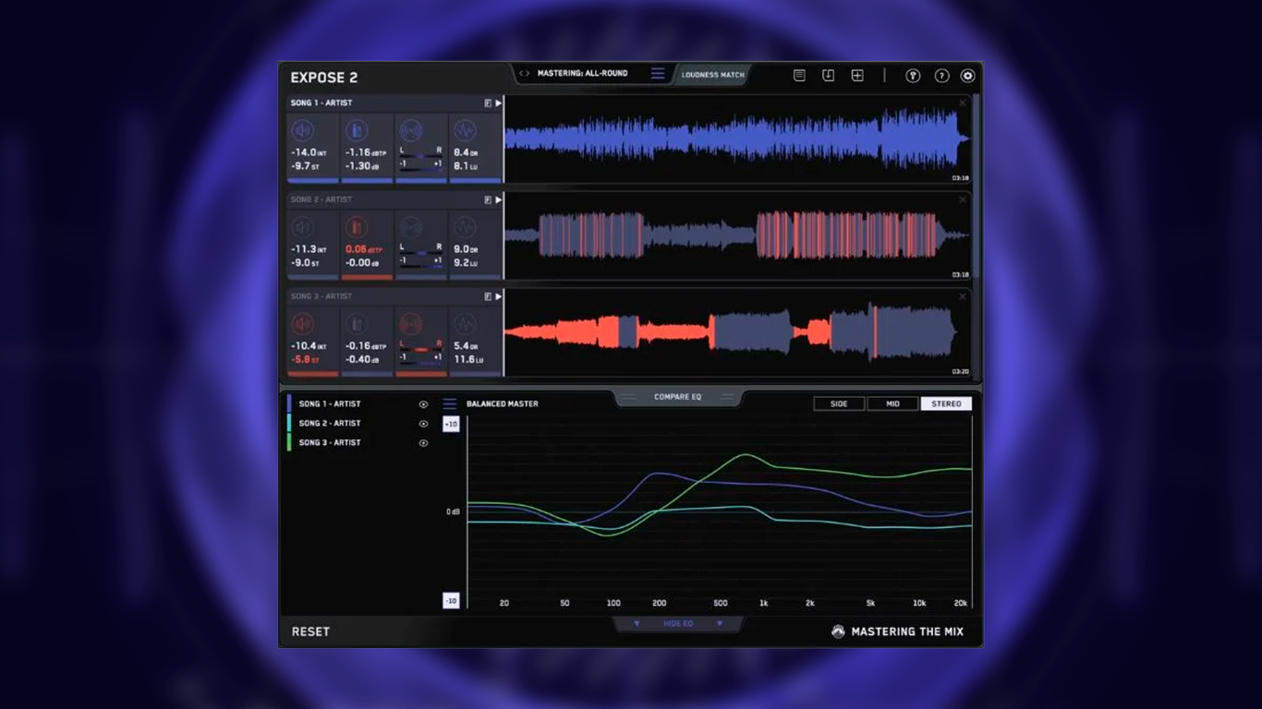Click the red stereo field icon for Song 3
The width and height of the screenshot is (1262, 709).
click(411, 324)
